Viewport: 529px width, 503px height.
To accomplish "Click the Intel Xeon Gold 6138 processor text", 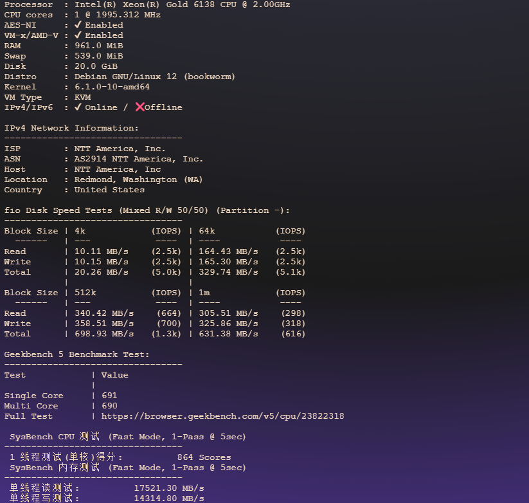I will tap(182, 5).
